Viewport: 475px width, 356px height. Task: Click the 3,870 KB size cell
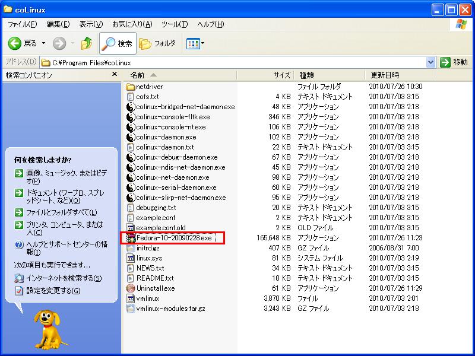[277, 298]
